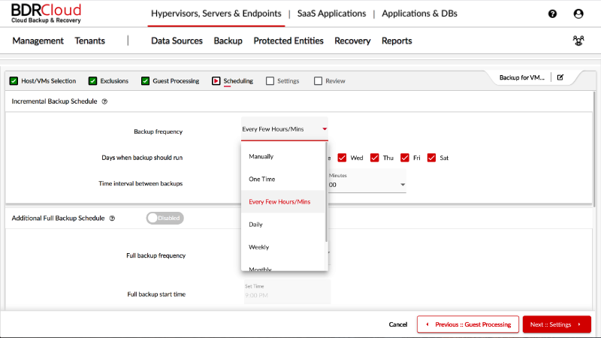Open the user account profile icon
Image resolution: width=601 pixels, height=338 pixels.
[x=578, y=14]
